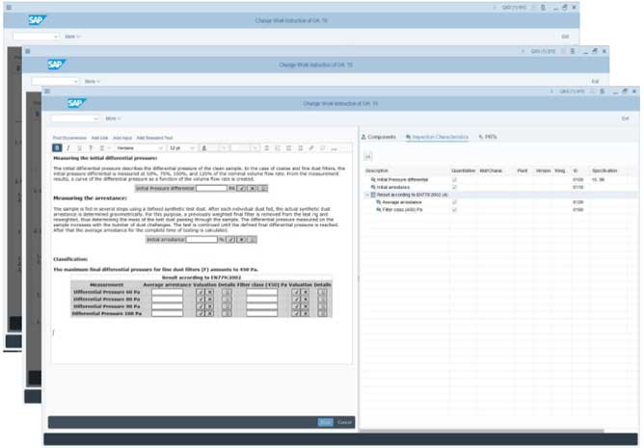644x448 pixels.
Task: Open the More menu in middle window
Action: [x=92, y=81]
